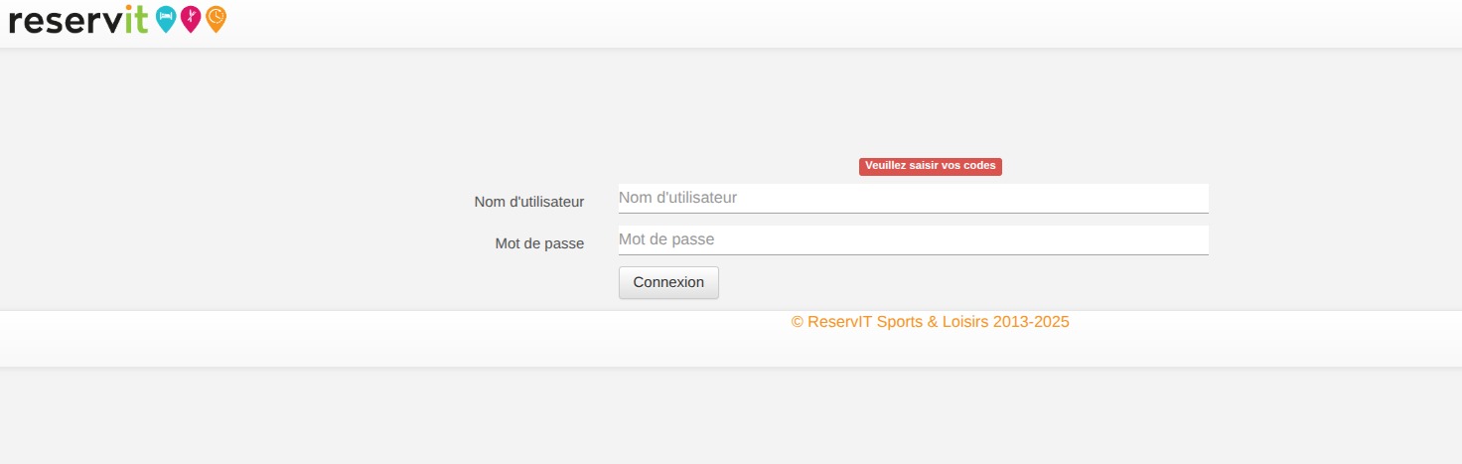Screen dimensions: 1462x464
Task: Click the red "Veuillez saisir vos codes" alert
Action: click(x=931, y=166)
